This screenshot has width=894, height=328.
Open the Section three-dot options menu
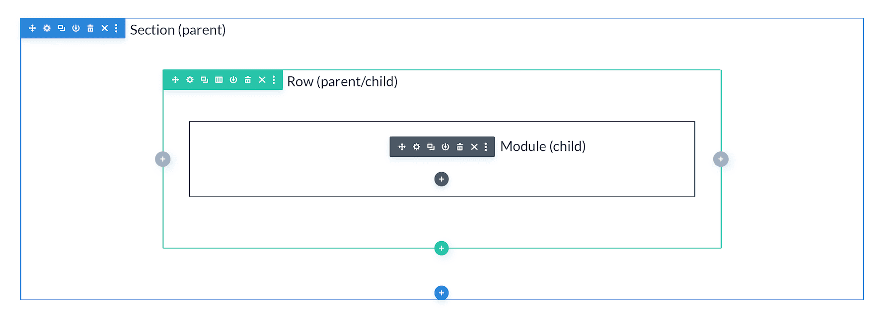pyautogui.click(x=117, y=28)
